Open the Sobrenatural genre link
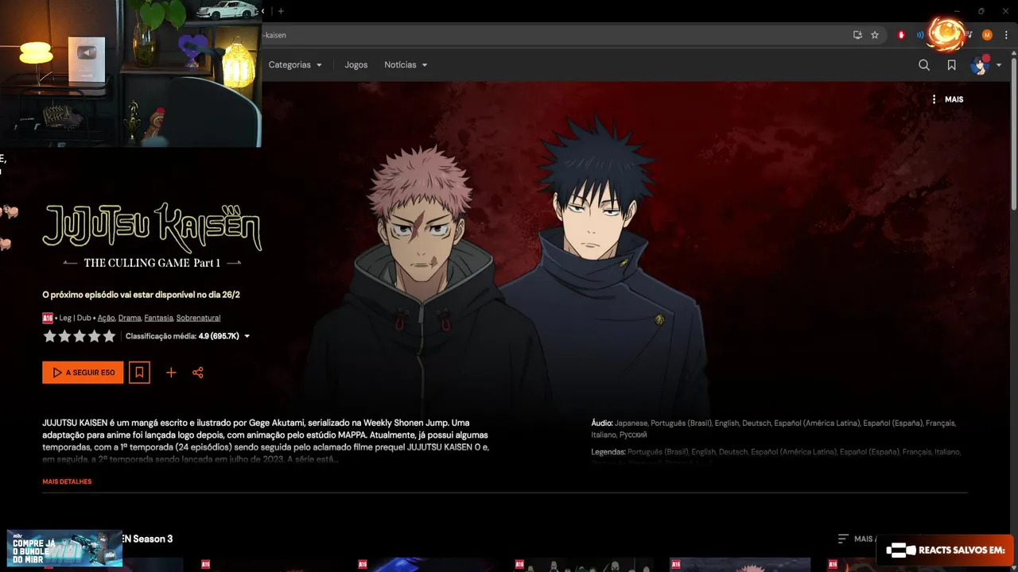Image resolution: width=1018 pixels, height=572 pixels. (198, 318)
